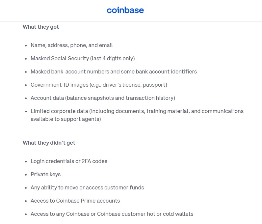Click 'Any ability to move or access customer funds'

point(87,187)
